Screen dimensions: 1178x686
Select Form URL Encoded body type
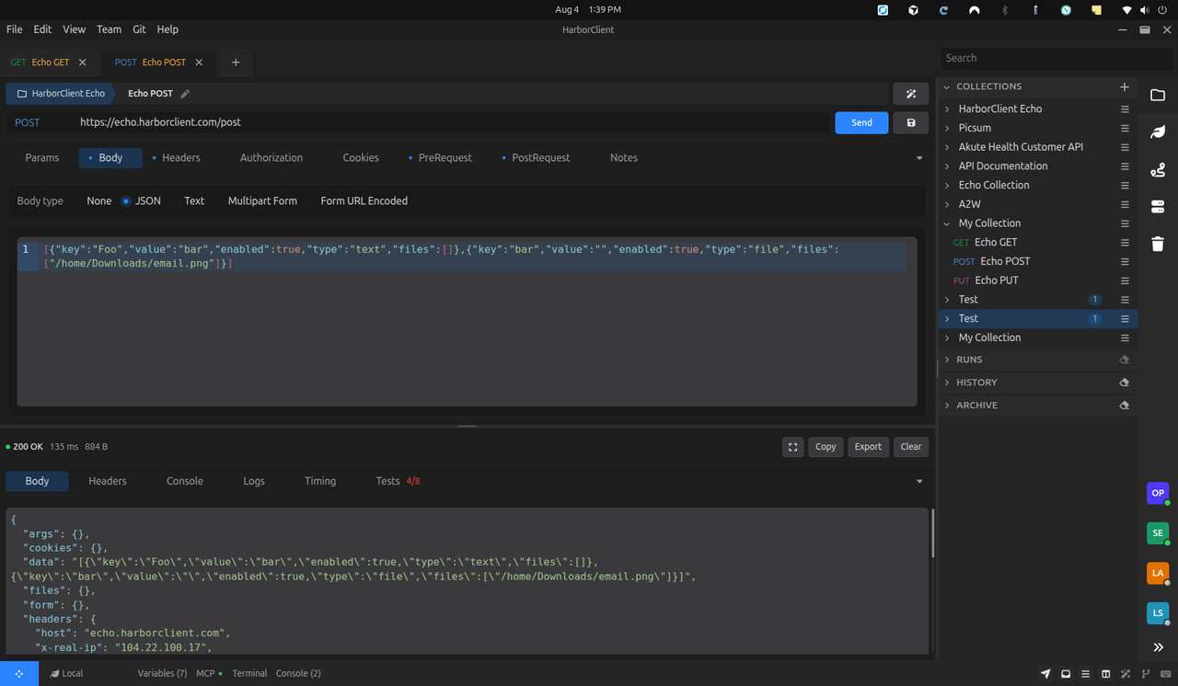pos(357,200)
